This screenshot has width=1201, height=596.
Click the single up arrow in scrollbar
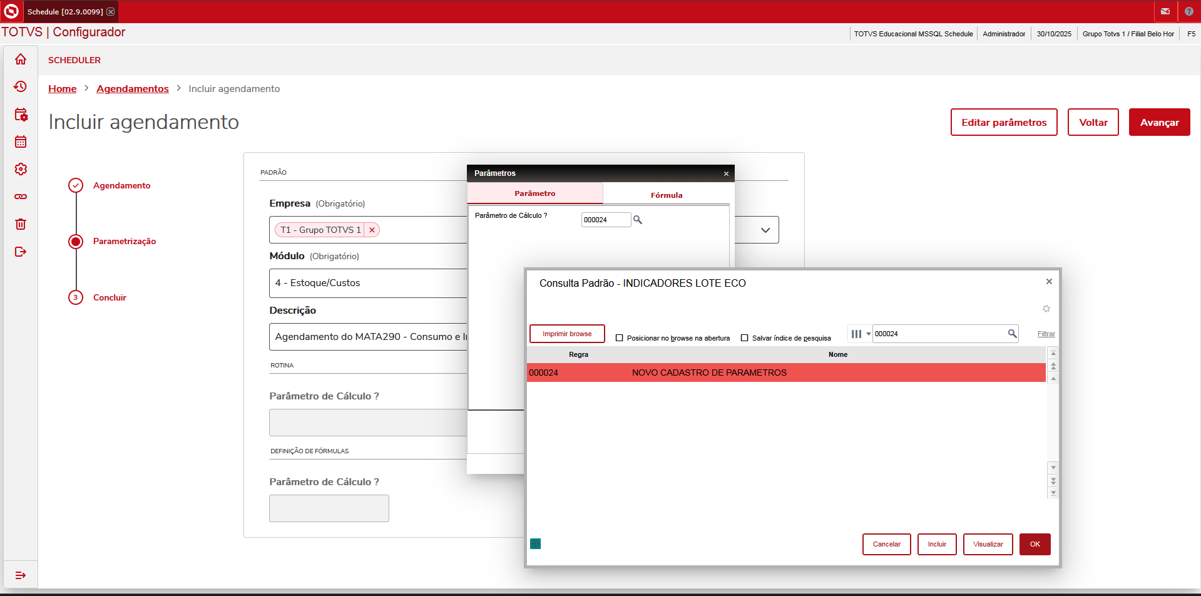pos(1053,379)
